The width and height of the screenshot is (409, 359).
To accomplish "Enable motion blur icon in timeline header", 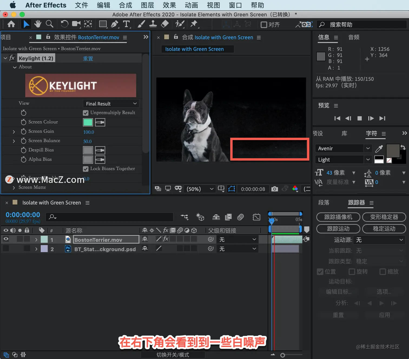I will 240,217.
